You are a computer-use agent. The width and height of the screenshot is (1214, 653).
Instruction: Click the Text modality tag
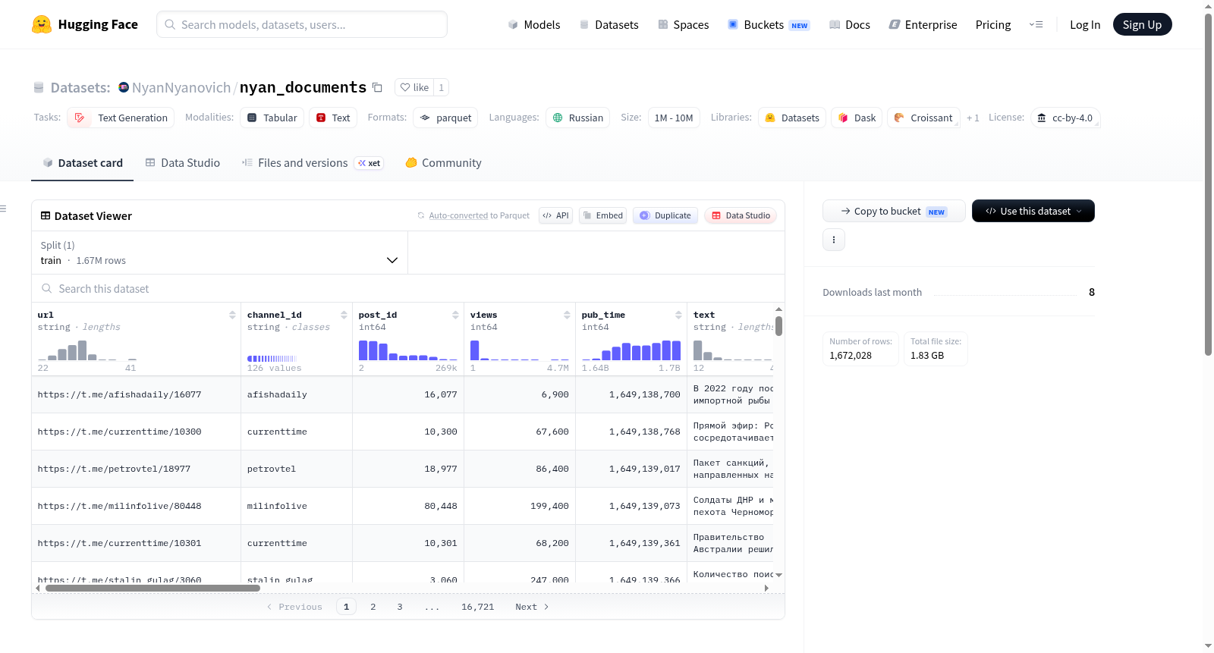point(333,118)
